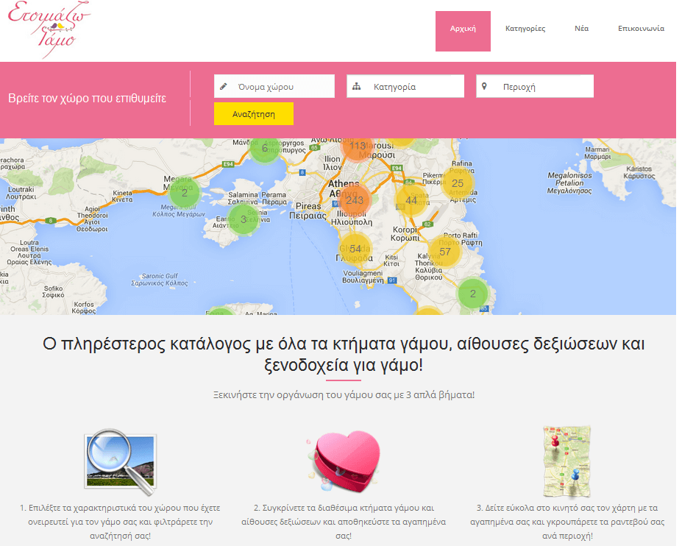Open the Περιοχή dropdown
682x546 pixels.
click(535, 86)
